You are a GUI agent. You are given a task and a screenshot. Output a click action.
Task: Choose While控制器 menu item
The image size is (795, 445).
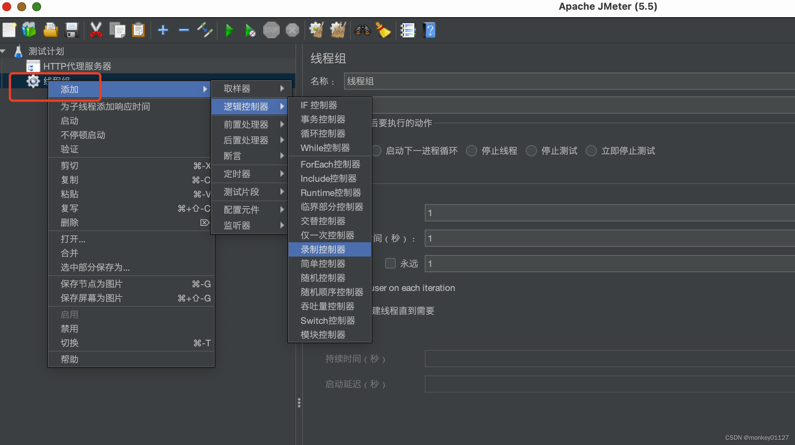tap(330, 148)
